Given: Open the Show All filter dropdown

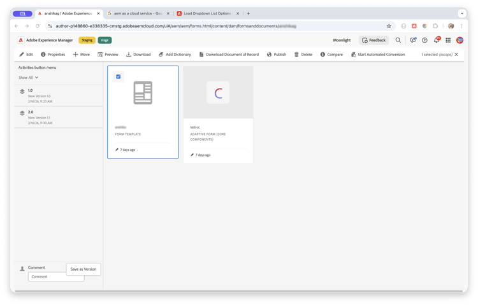Looking at the screenshot, I should pos(28,78).
